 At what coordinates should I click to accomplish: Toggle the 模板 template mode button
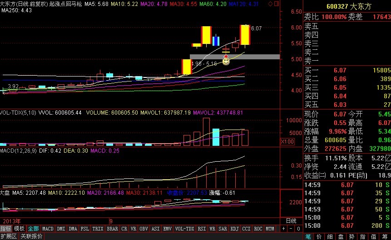coord(19,229)
